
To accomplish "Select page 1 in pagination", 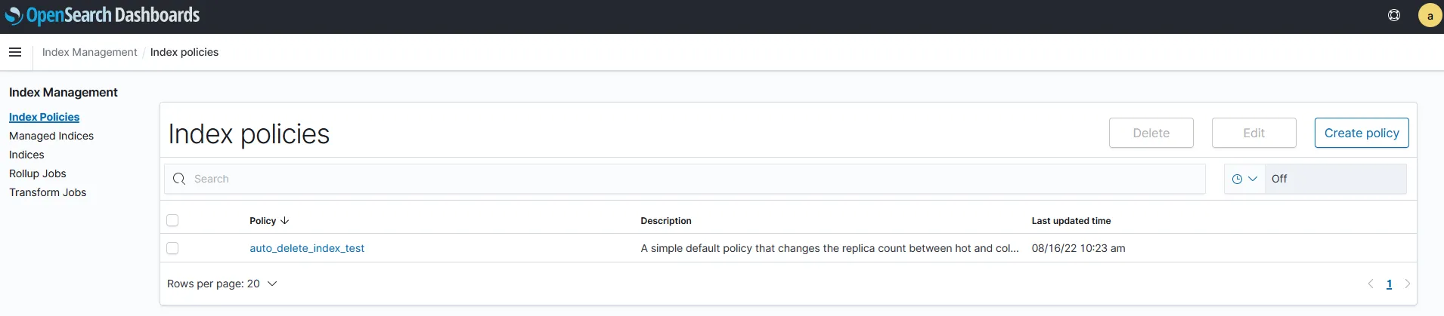I will [1389, 284].
